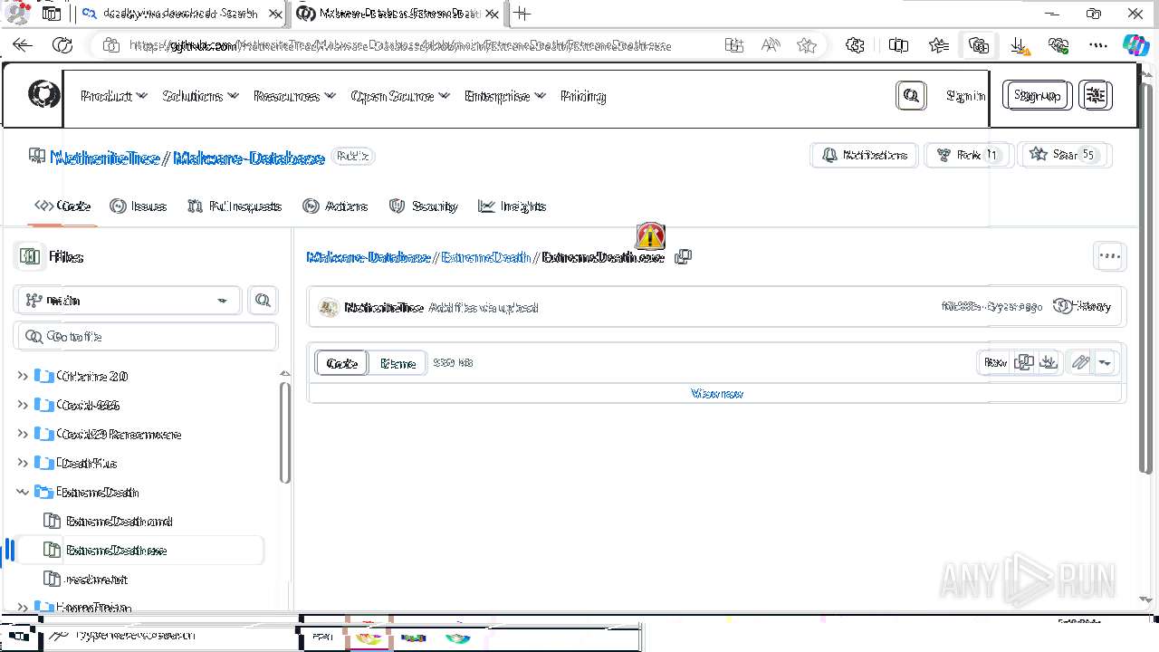Open the Edge favorites list icon
Viewport: 1159px width, 652px height.
[939, 44]
